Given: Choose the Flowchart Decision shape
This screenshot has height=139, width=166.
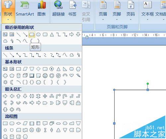Looking at the screenshot, I should [19, 123].
